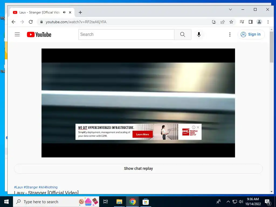Start voice search with the microphone

[199, 34]
